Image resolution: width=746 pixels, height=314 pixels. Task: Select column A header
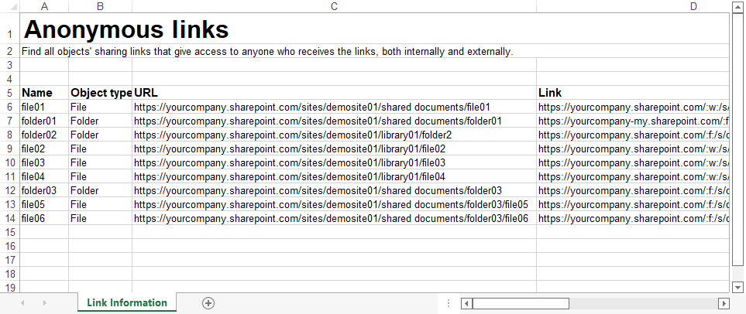45,6
